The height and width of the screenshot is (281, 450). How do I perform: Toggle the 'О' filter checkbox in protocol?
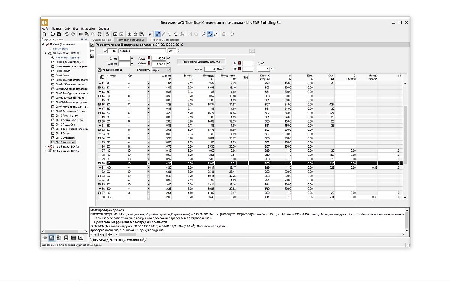coord(92,234)
